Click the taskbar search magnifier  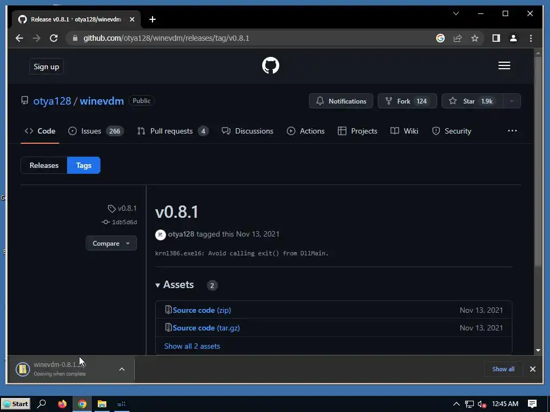[x=41, y=404]
